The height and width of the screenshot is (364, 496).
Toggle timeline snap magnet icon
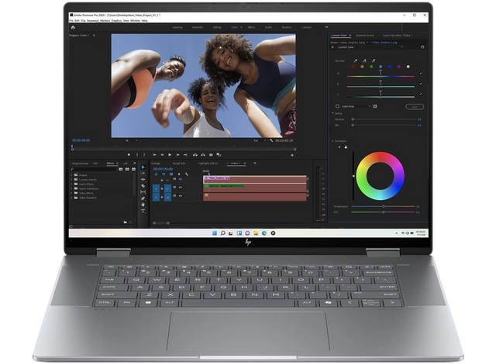[x=164, y=174]
